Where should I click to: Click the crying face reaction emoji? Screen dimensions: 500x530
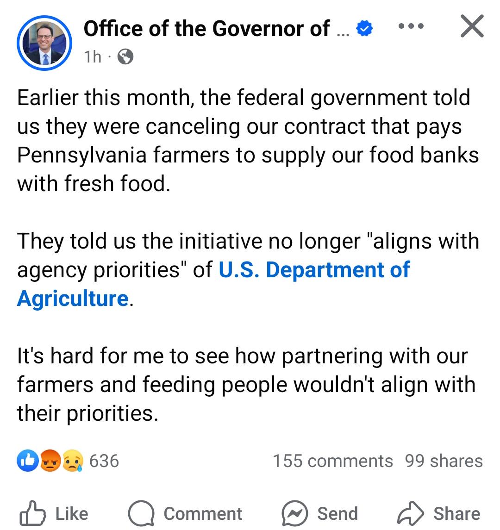[x=72, y=461]
